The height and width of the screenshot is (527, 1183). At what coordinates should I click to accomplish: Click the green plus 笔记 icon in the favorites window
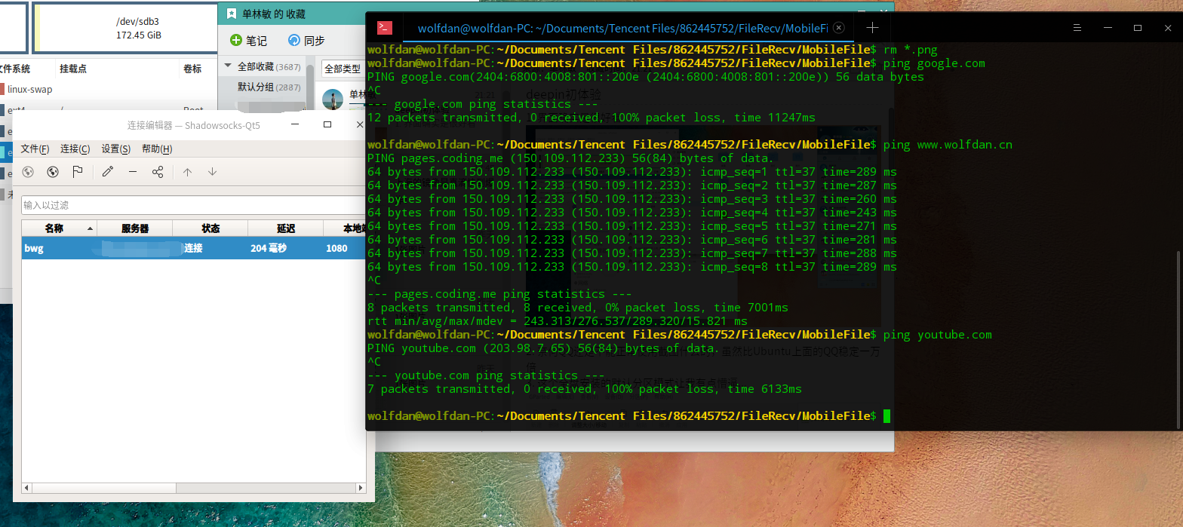[236, 41]
